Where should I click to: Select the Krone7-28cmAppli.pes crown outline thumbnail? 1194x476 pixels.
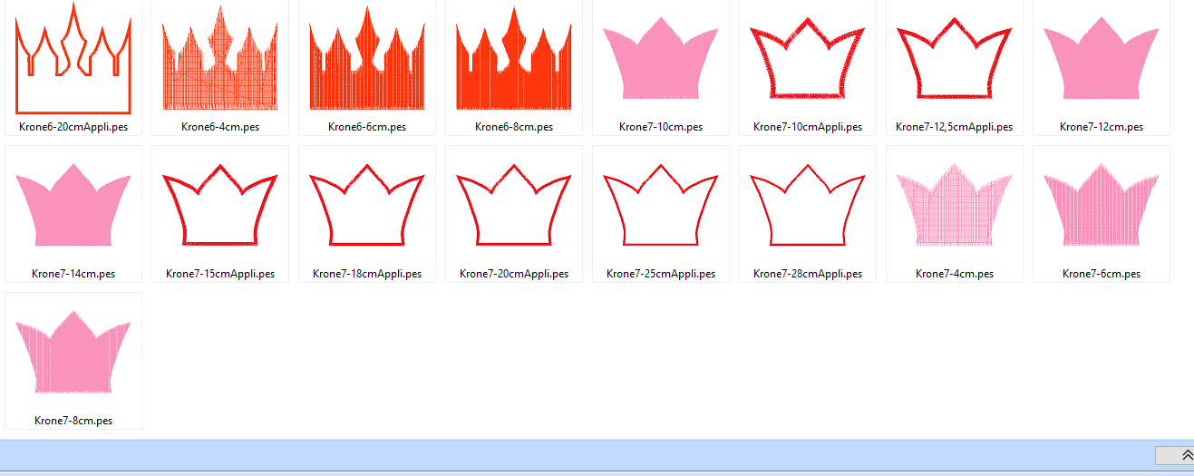[808, 205]
